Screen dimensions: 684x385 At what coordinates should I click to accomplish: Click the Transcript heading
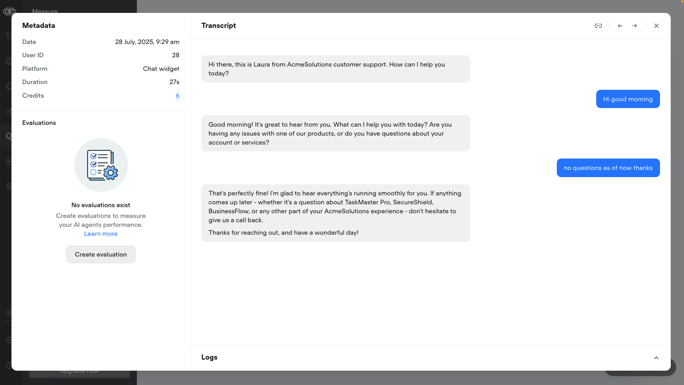tap(219, 25)
